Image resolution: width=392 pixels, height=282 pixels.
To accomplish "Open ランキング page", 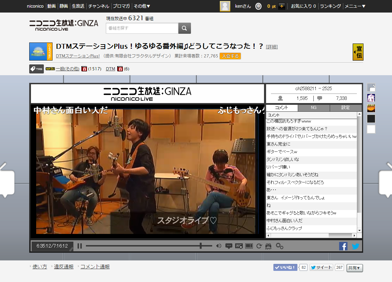I will [330, 6].
